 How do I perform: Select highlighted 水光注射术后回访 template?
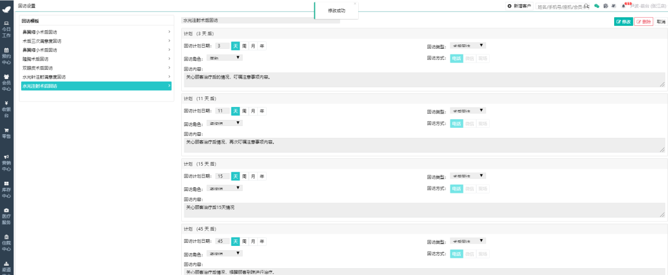96,86
